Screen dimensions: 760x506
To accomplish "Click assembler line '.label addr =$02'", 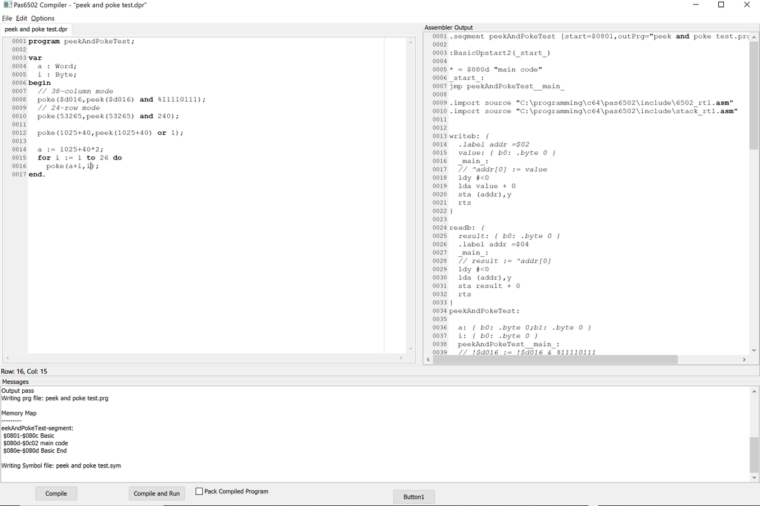I will (493, 144).
